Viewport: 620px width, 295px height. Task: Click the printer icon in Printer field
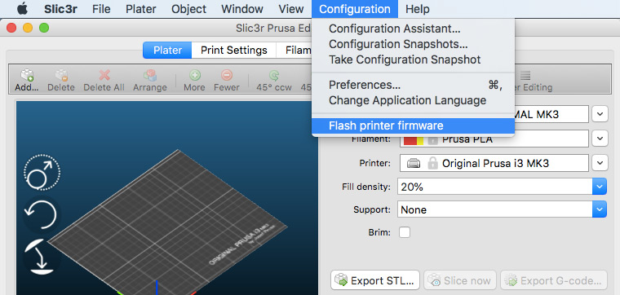(x=414, y=163)
